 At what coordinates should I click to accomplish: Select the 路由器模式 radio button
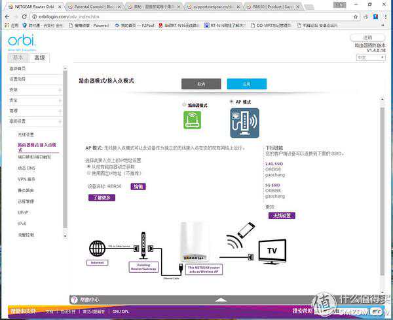point(184,105)
